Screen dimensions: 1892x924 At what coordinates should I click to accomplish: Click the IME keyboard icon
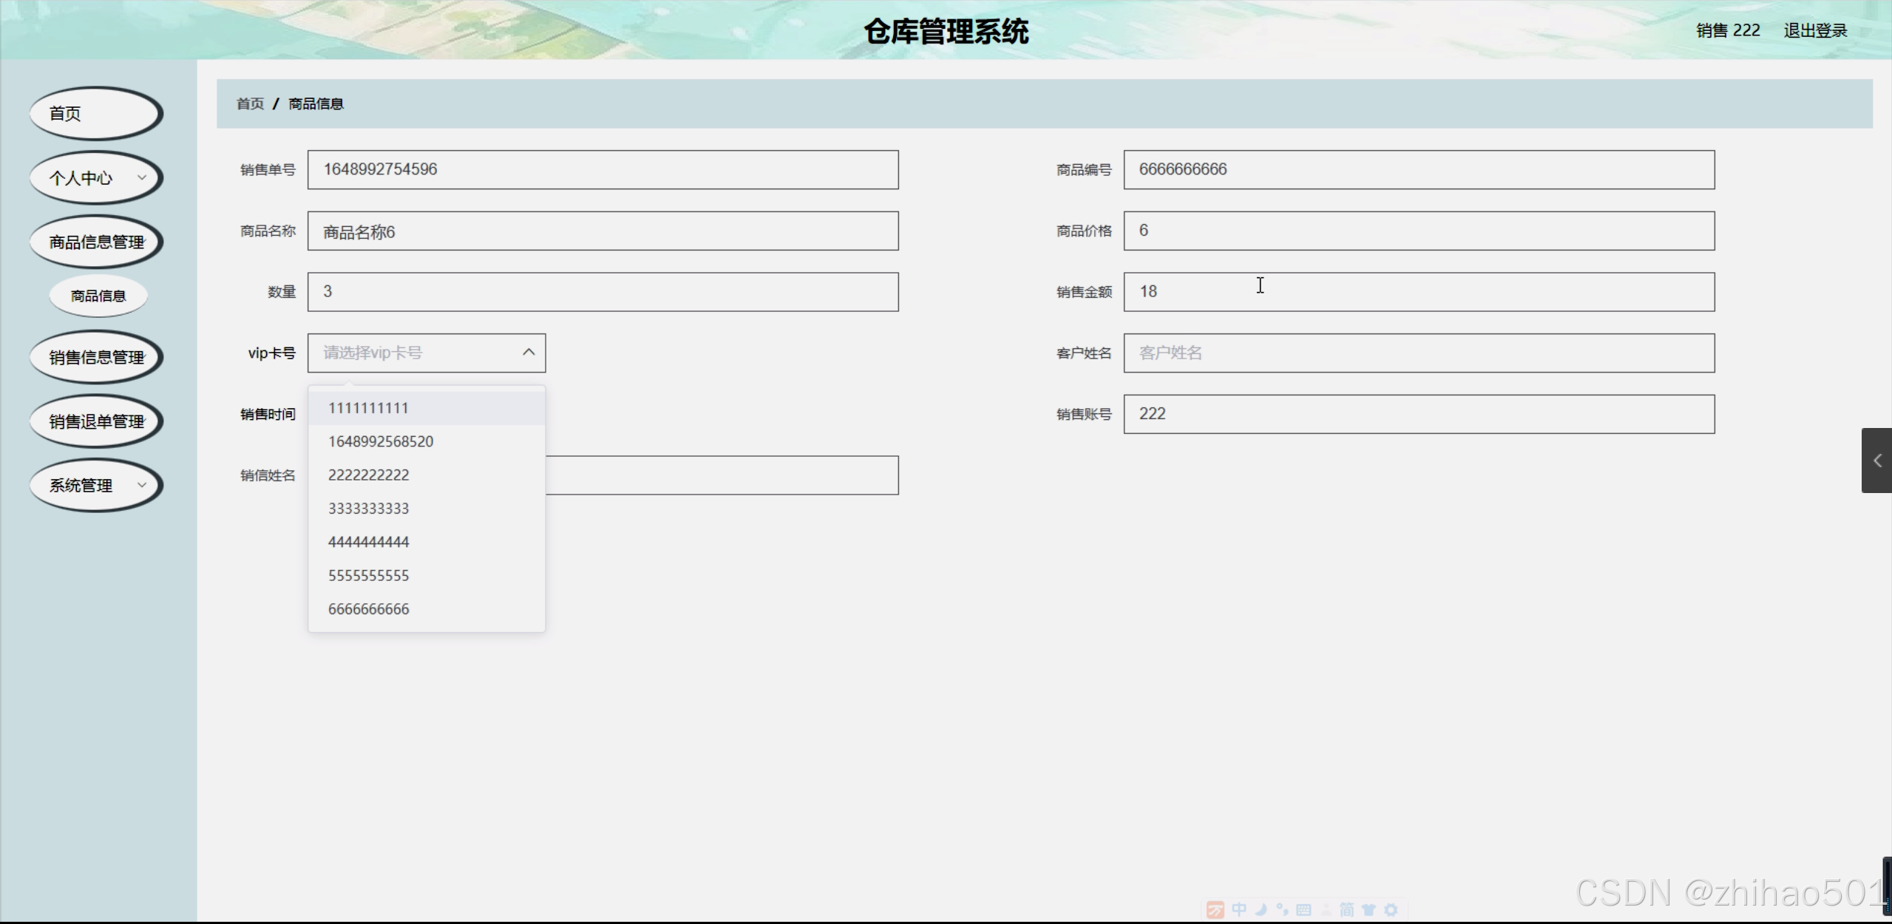click(1303, 910)
